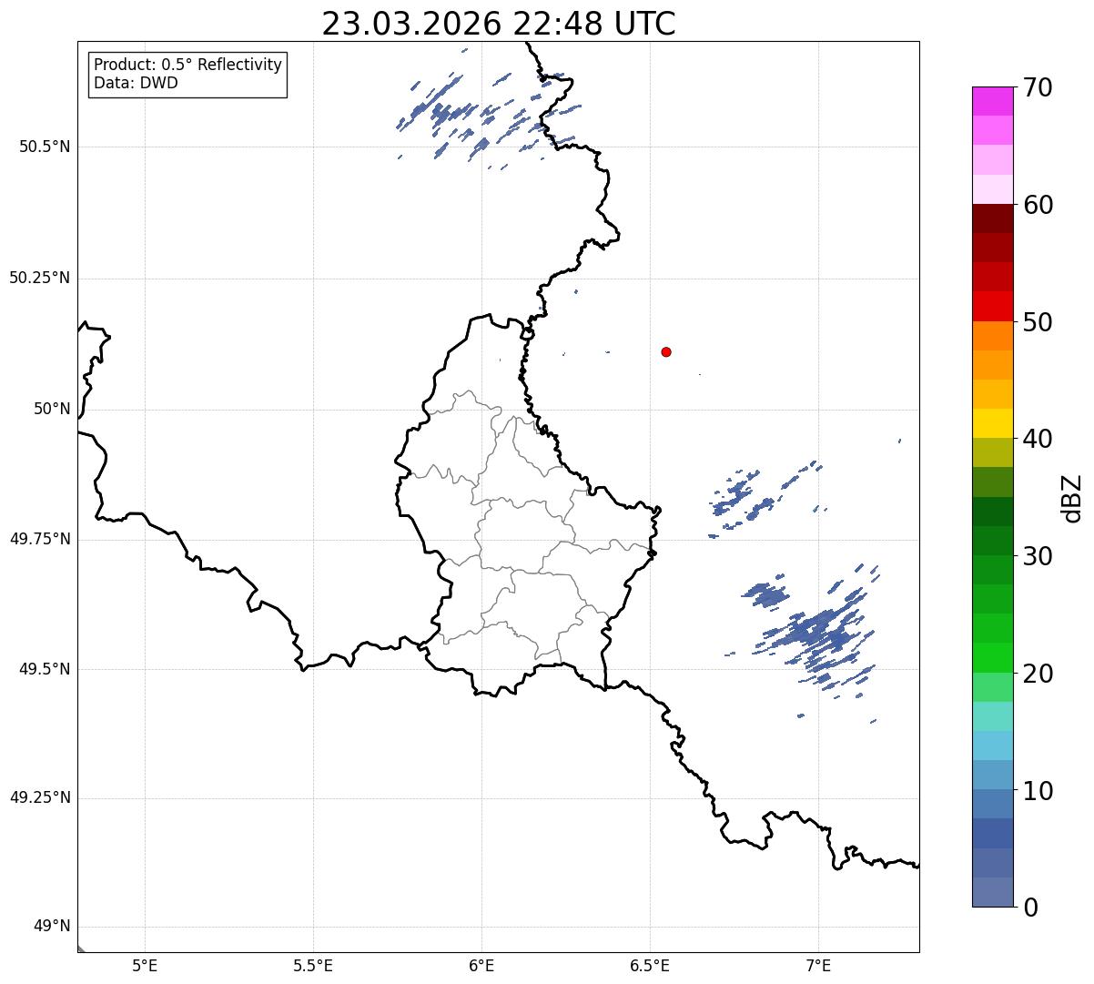The width and height of the screenshot is (1094, 984).
Task: Pick the dark maroon swatch below 60
Action: [x=992, y=218]
